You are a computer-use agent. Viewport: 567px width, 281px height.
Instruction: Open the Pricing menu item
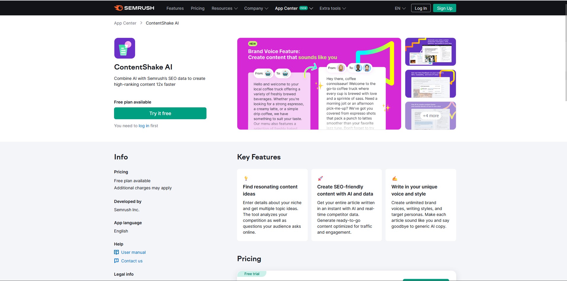(198, 8)
